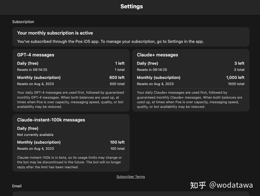Click the GPT-4 'Resets in 09:14:25' timer
The image size is (260, 196).
pyautogui.click(x=32, y=69)
